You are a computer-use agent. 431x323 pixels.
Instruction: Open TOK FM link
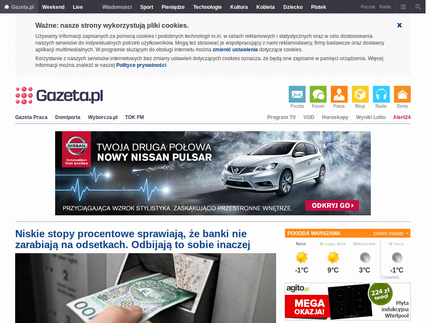pyautogui.click(x=134, y=117)
